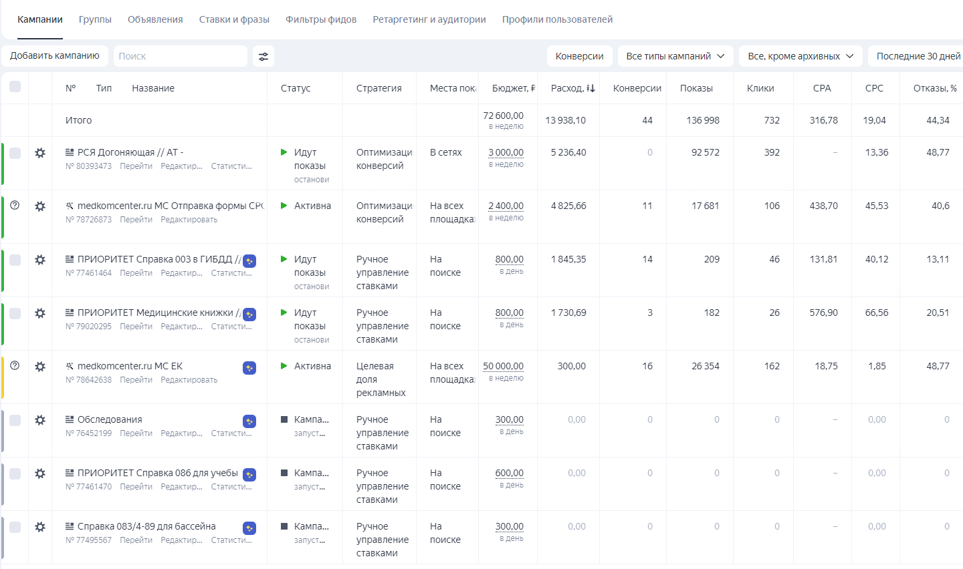Click Добавить кампанию button

(55, 56)
